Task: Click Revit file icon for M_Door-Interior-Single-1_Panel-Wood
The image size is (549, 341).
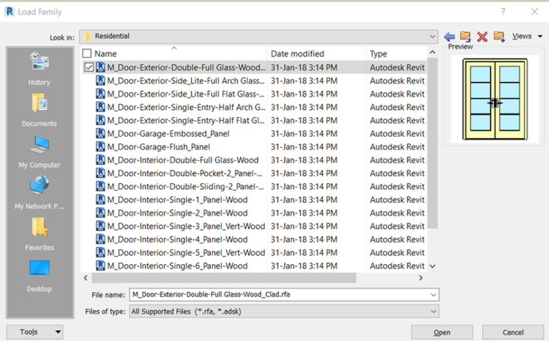Action: pyautogui.click(x=100, y=200)
